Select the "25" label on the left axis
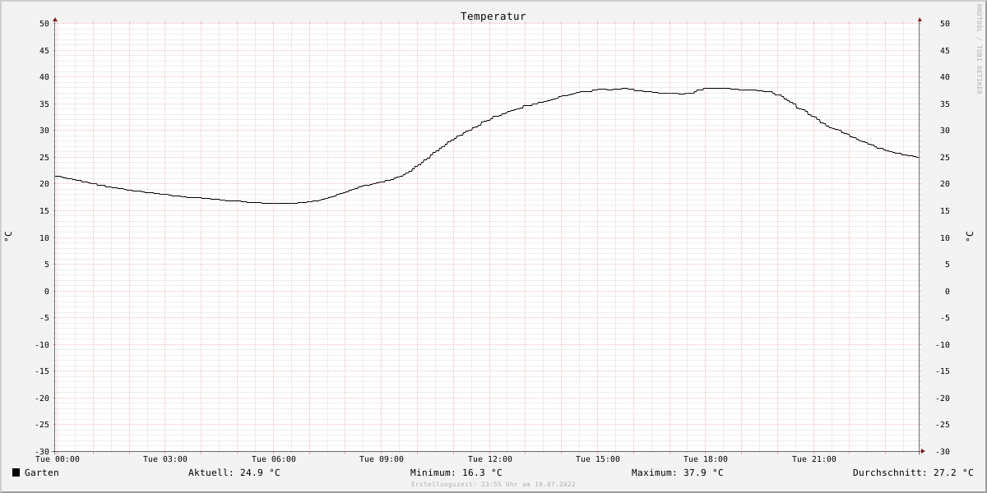The image size is (987, 493). coord(44,157)
